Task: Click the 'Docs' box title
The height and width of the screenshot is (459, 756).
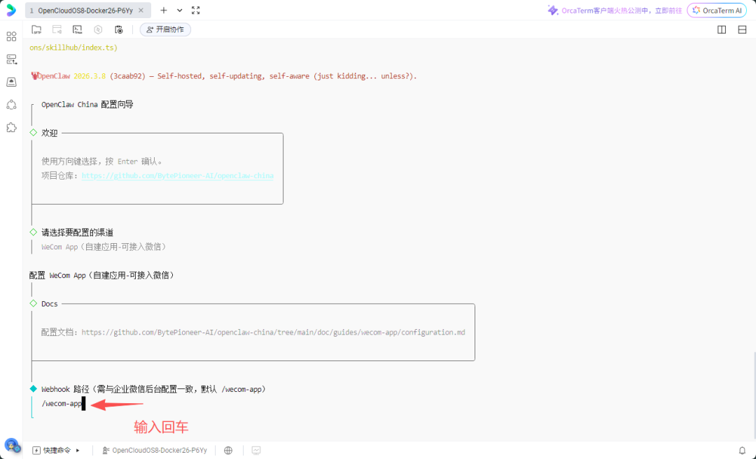Action: coord(49,304)
